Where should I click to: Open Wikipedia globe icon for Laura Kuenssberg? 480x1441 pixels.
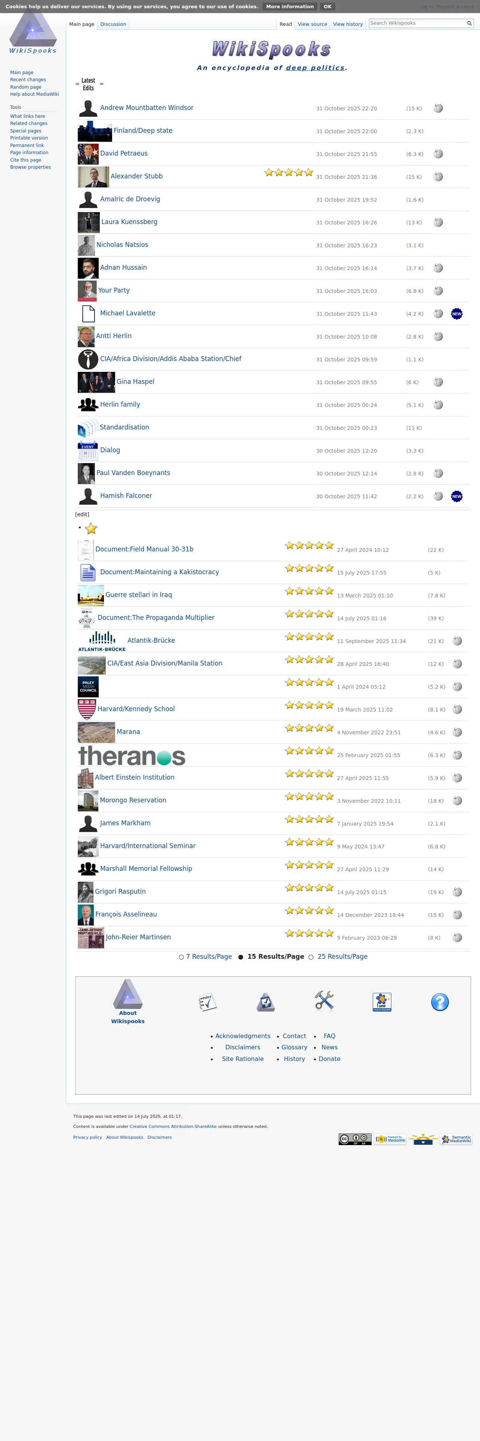point(439,223)
